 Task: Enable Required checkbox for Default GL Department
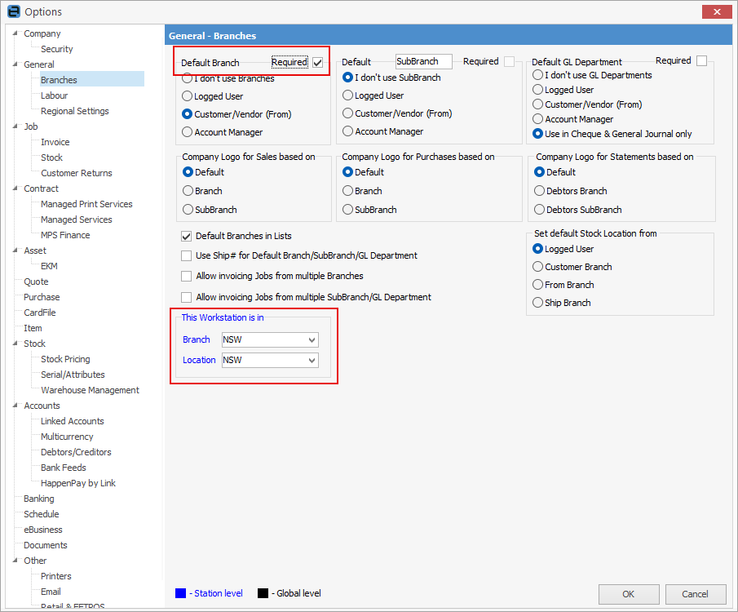[x=702, y=60]
